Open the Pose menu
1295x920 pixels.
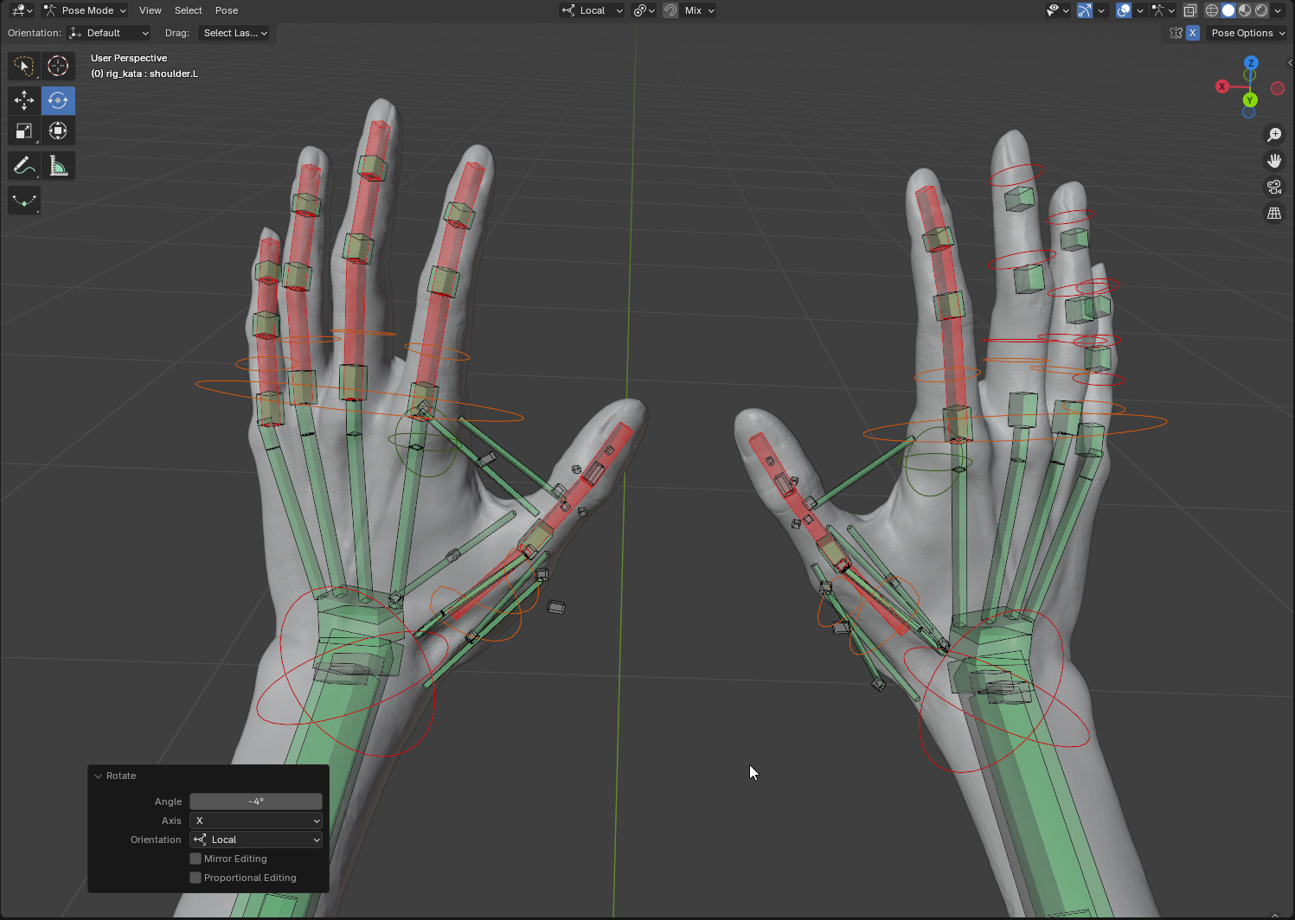click(x=227, y=10)
